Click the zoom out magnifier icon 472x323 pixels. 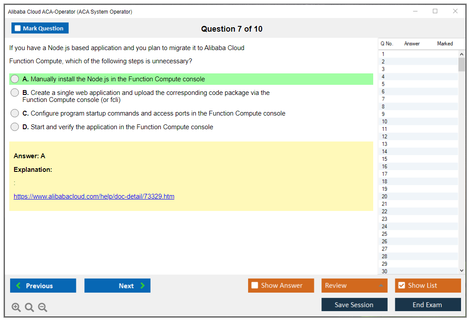coord(43,308)
